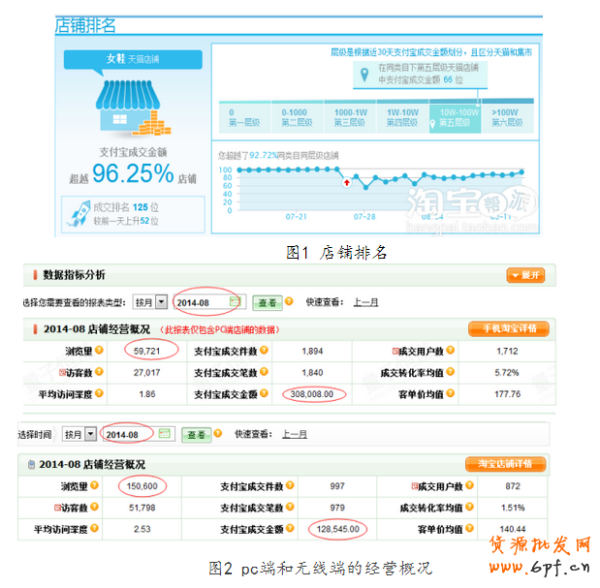
Task: Select the 第三层级 1000-1W tier tab
Action: (349, 117)
